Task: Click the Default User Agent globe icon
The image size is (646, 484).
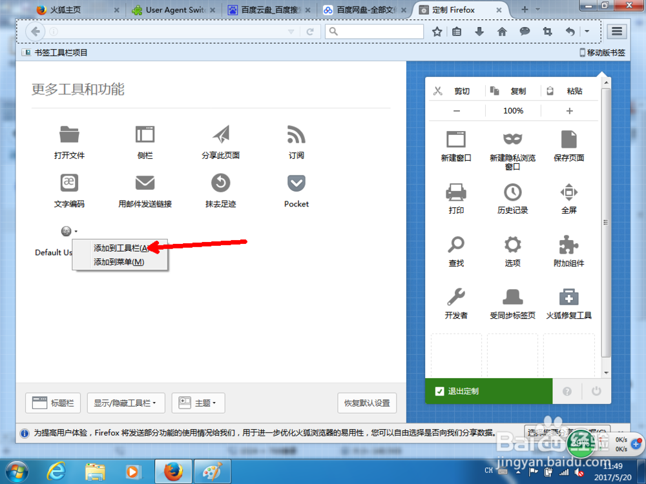Action: (x=66, y=231)
